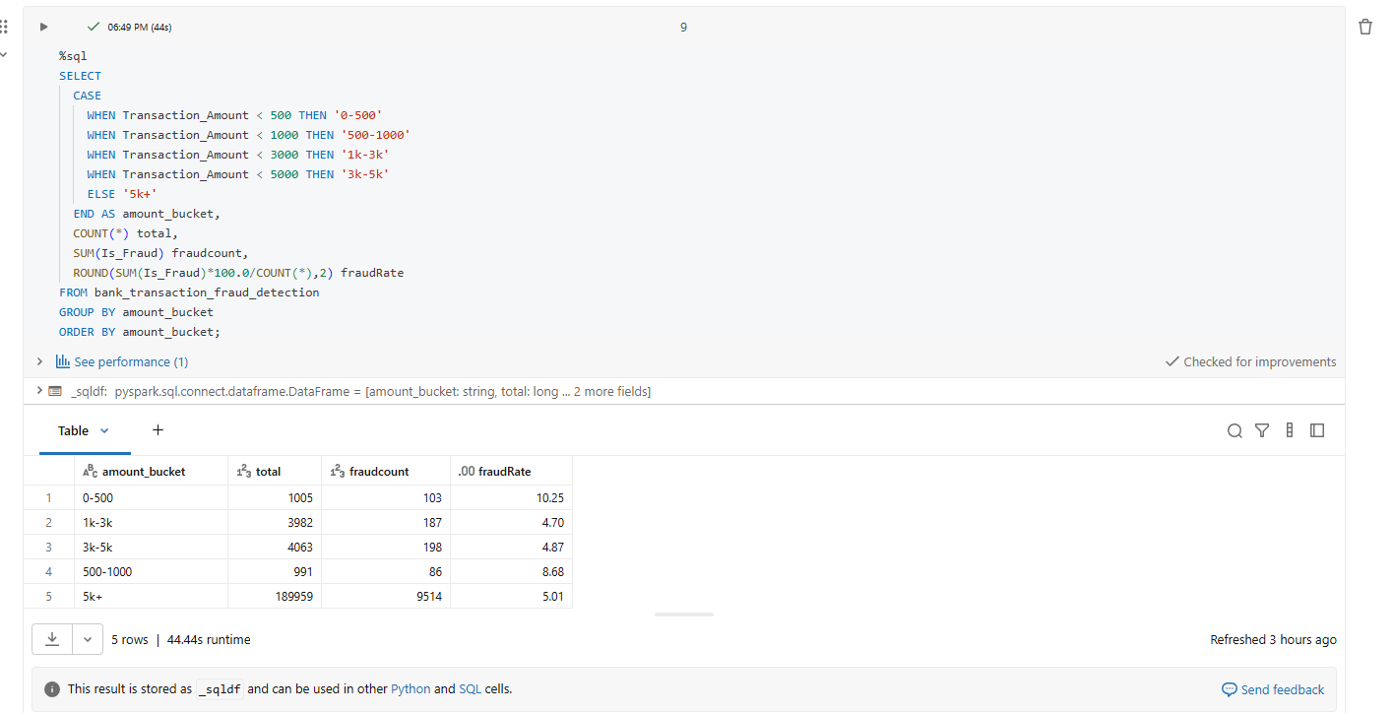Follow the SQL link in the banner

470,689
